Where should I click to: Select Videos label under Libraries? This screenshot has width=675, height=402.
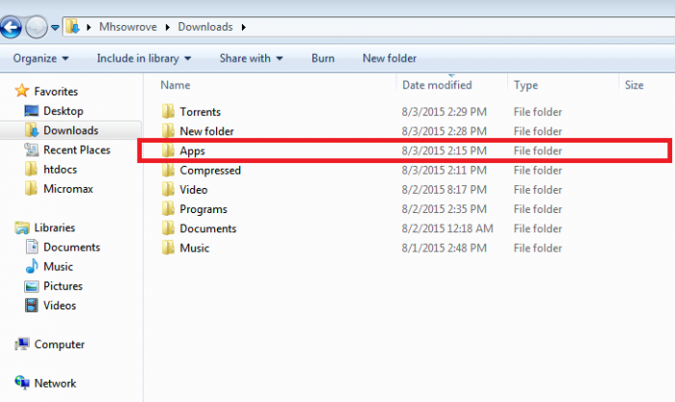(60, 306)
